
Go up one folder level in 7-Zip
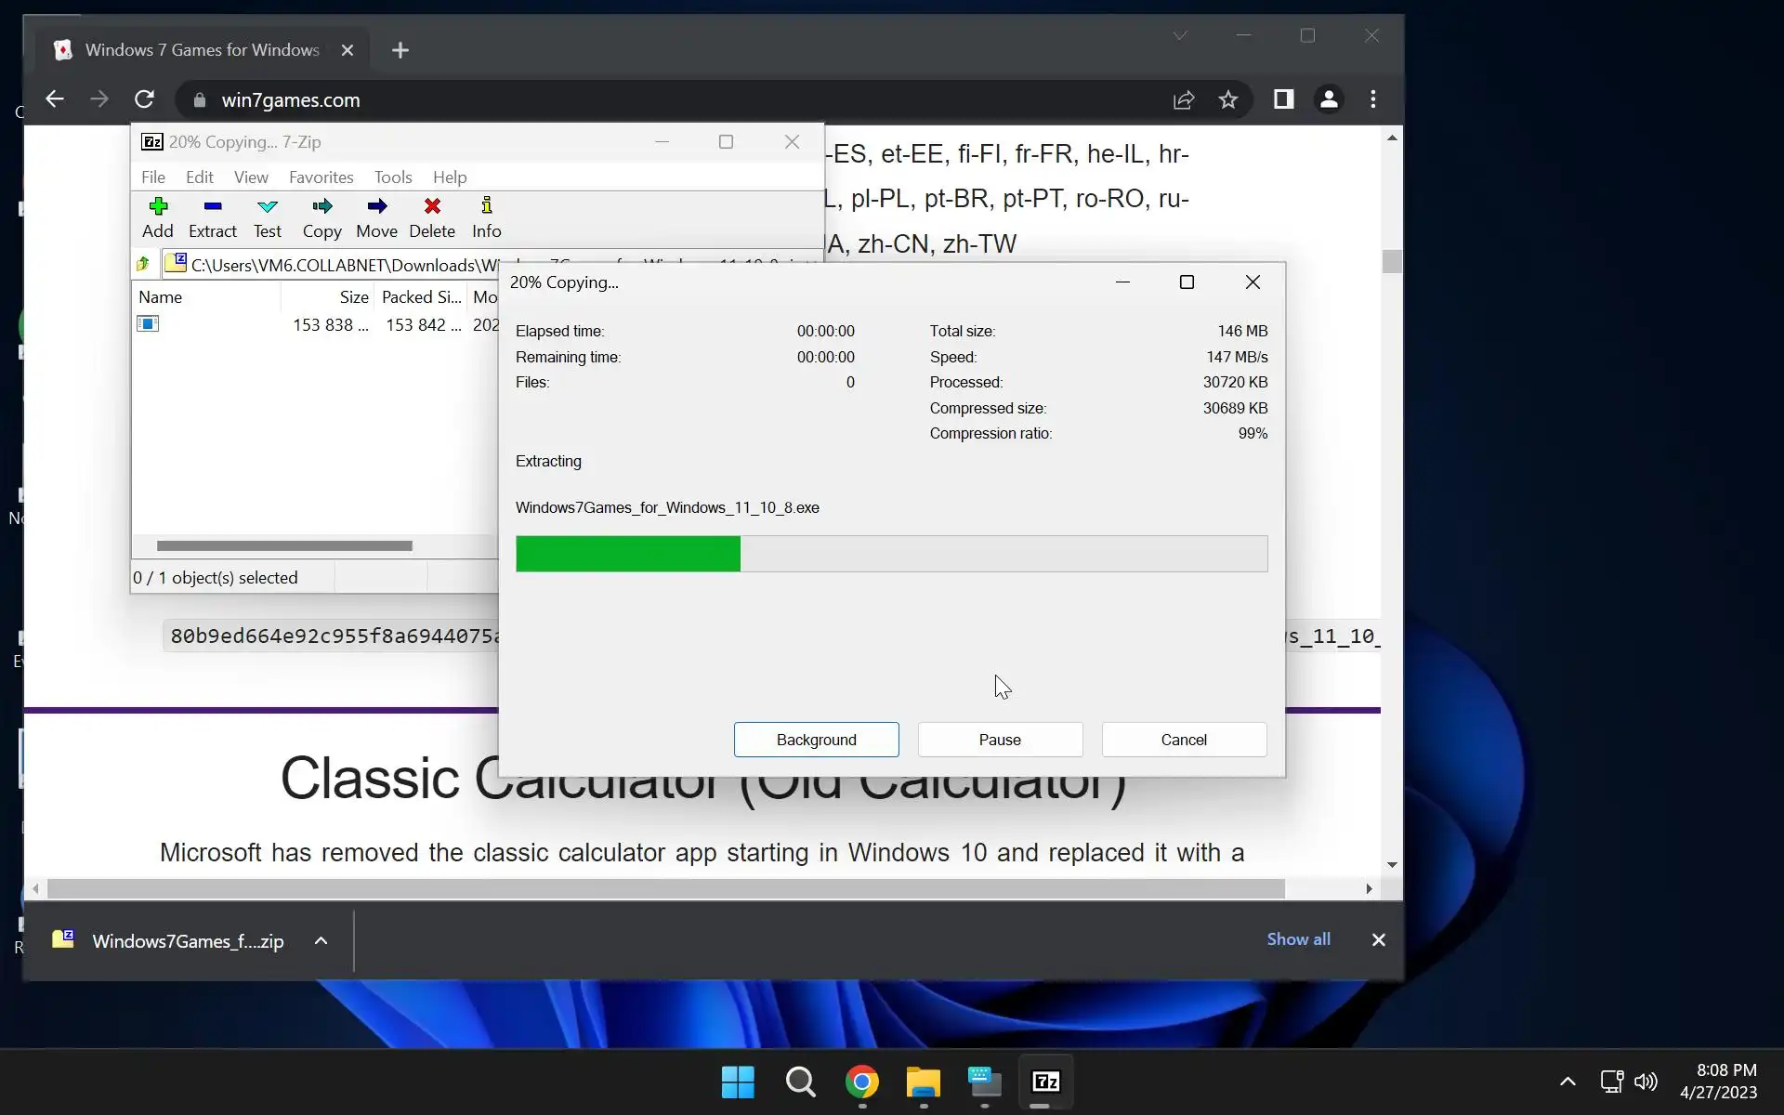pos(143,265)
